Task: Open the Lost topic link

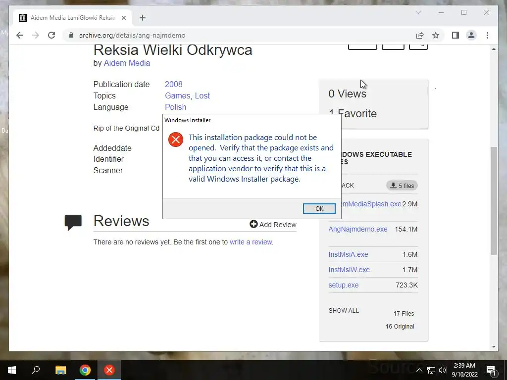Action: click(203, 95)
